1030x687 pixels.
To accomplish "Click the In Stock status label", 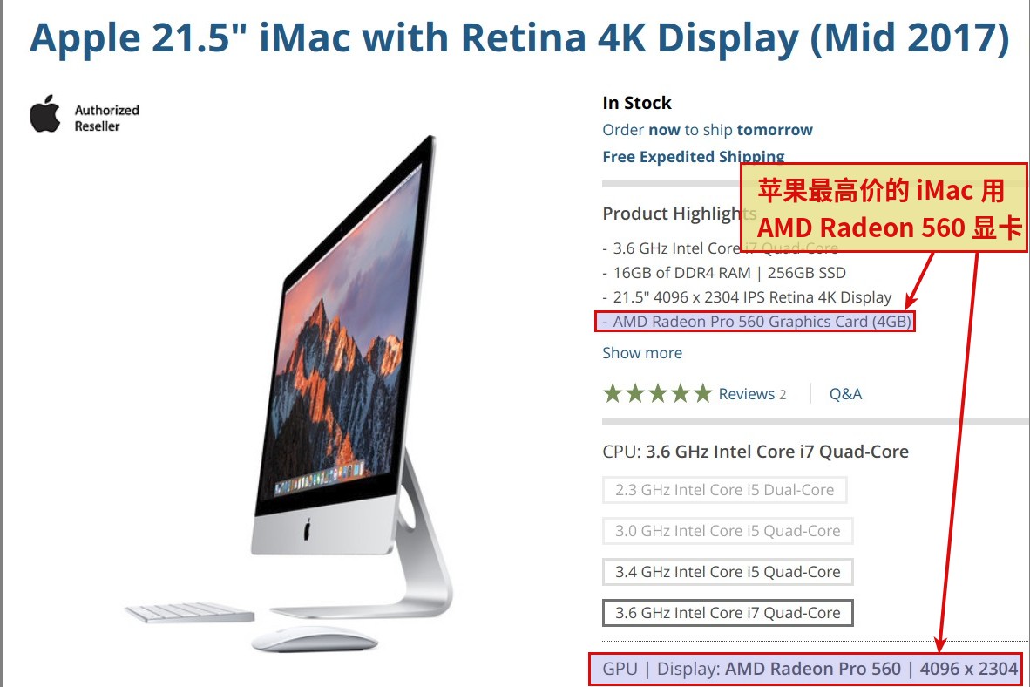I will [x=636, y=103].
